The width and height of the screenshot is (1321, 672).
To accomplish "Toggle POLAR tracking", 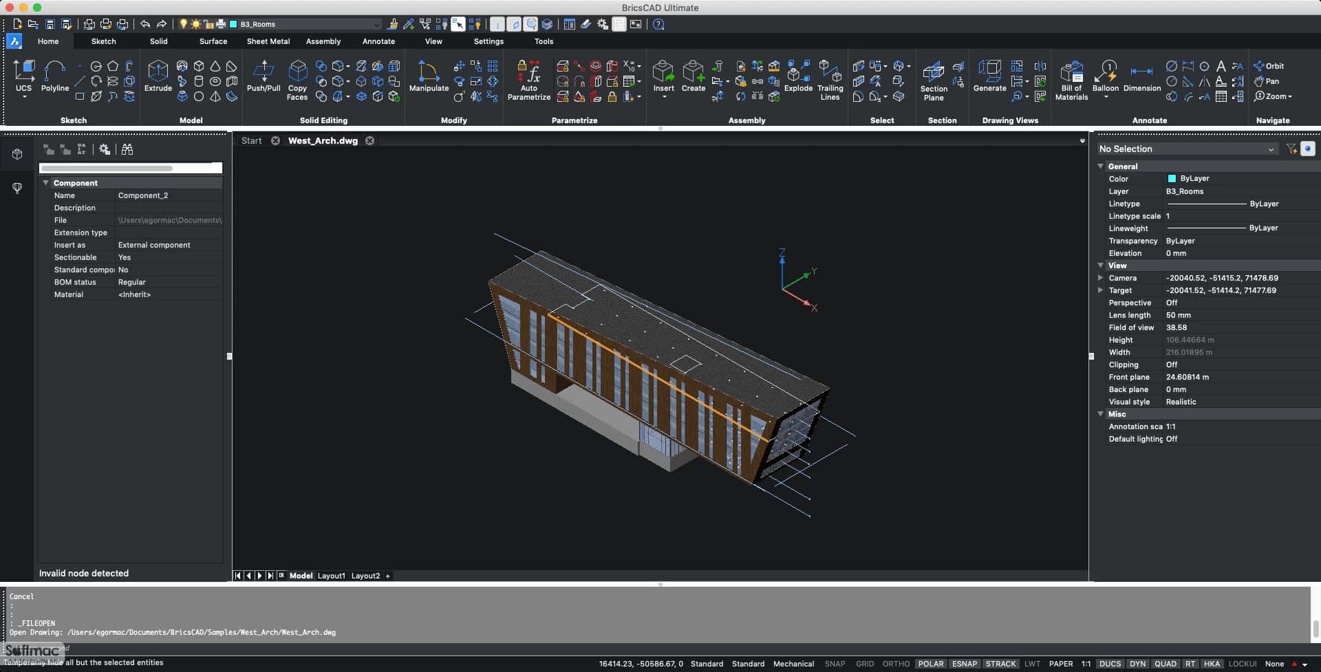I will pyautogui.click(x=931, y=664).
